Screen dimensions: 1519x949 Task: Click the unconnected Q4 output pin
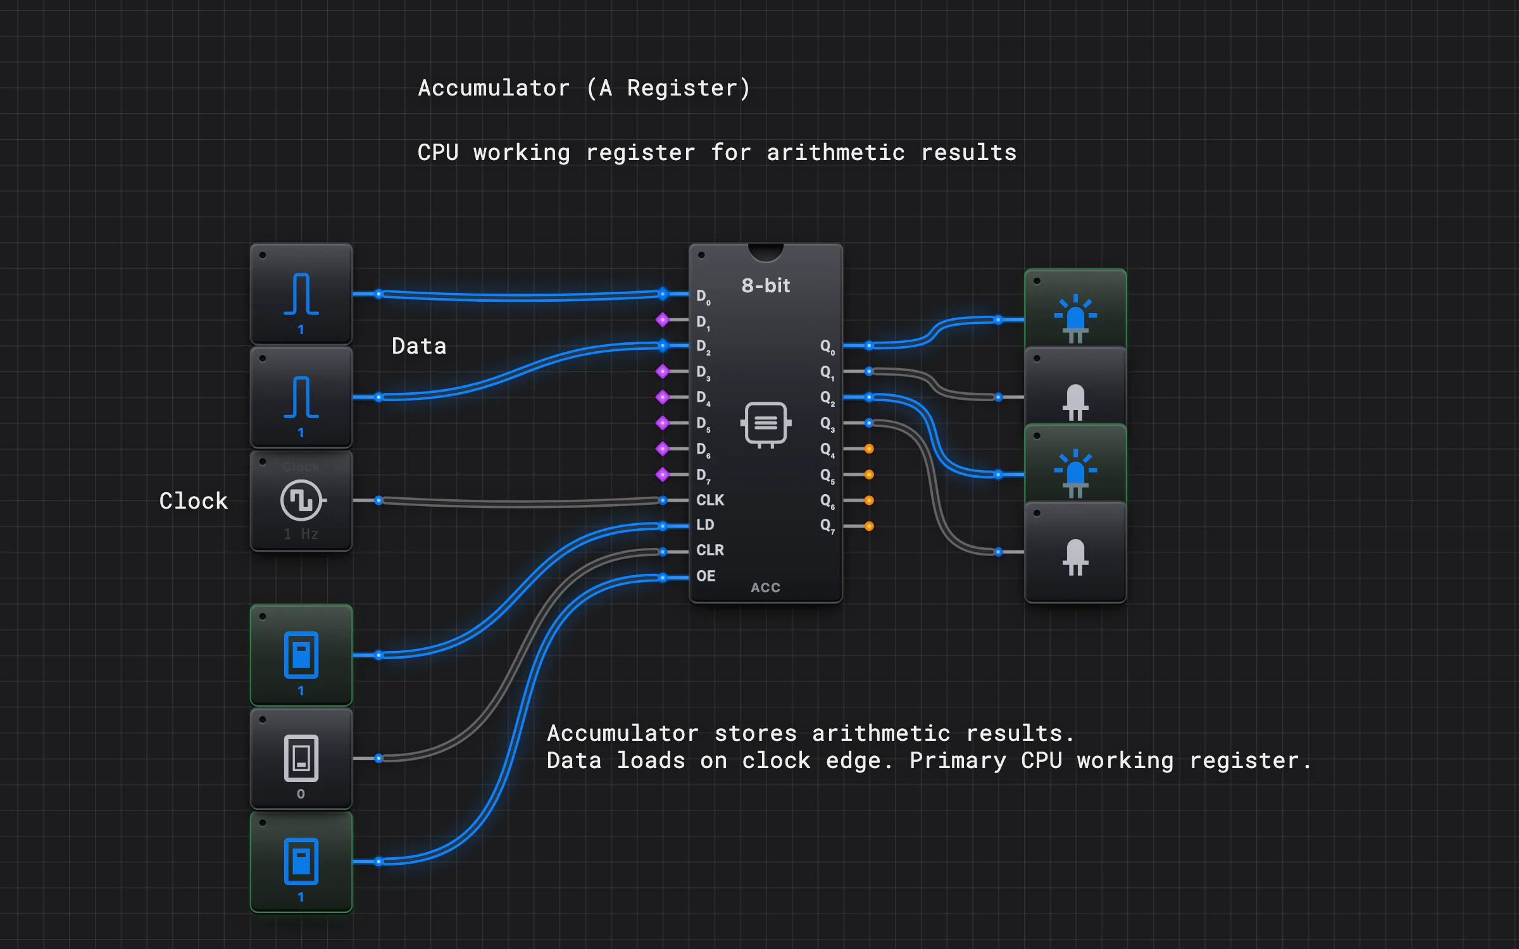(869, 449)
